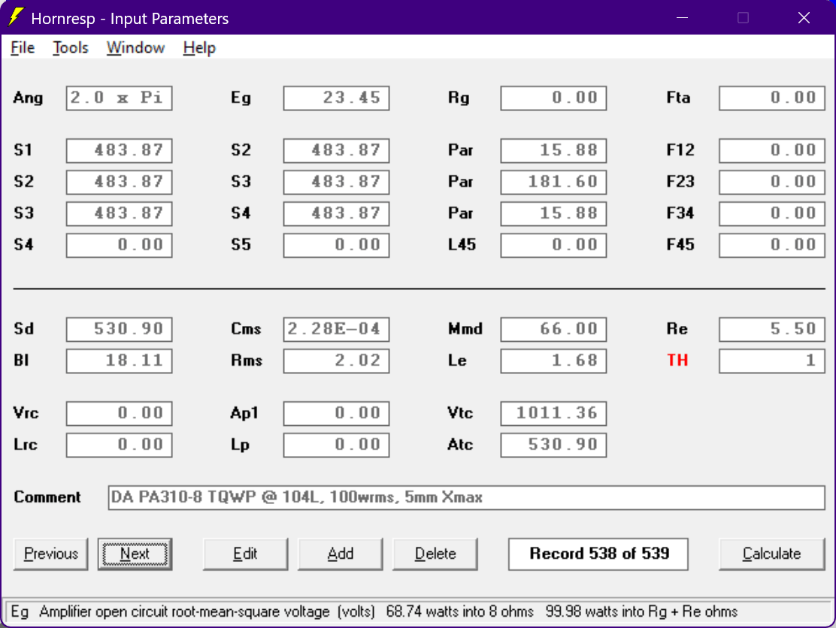Select the Bl field showing 18.11

click(x=119, y=361)
